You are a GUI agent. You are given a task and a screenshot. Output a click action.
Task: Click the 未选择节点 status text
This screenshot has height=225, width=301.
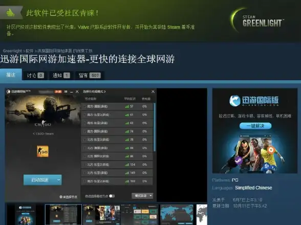70,197
